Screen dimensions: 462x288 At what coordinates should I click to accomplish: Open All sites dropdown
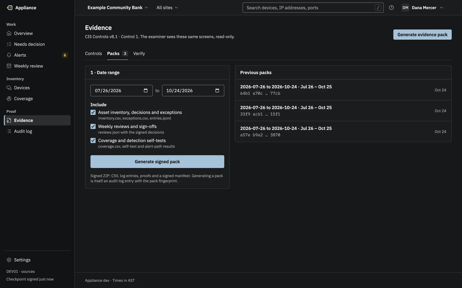(x=167, y=8)
